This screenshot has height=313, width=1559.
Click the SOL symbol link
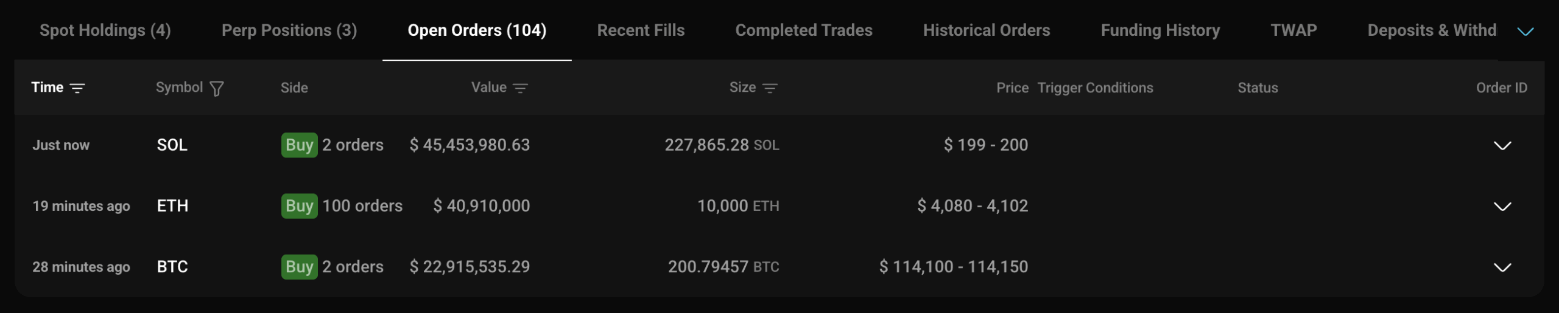pos(172,145)
